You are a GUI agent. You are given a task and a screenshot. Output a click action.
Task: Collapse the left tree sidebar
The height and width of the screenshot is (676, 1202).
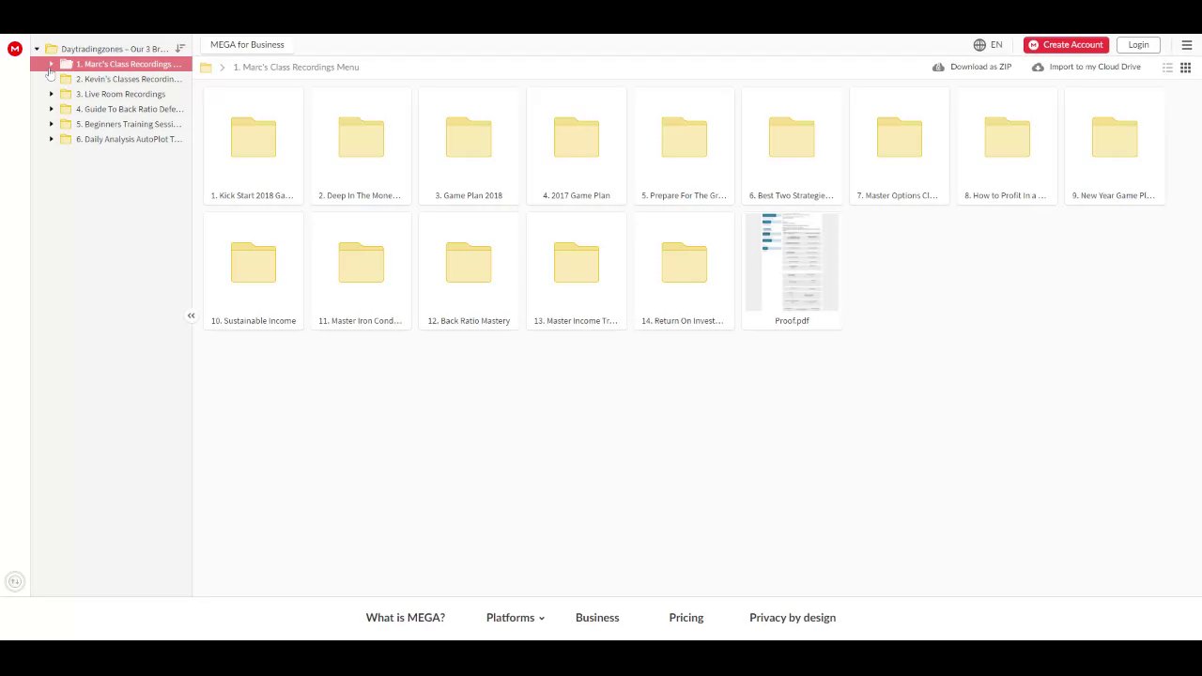click(191, 316)
